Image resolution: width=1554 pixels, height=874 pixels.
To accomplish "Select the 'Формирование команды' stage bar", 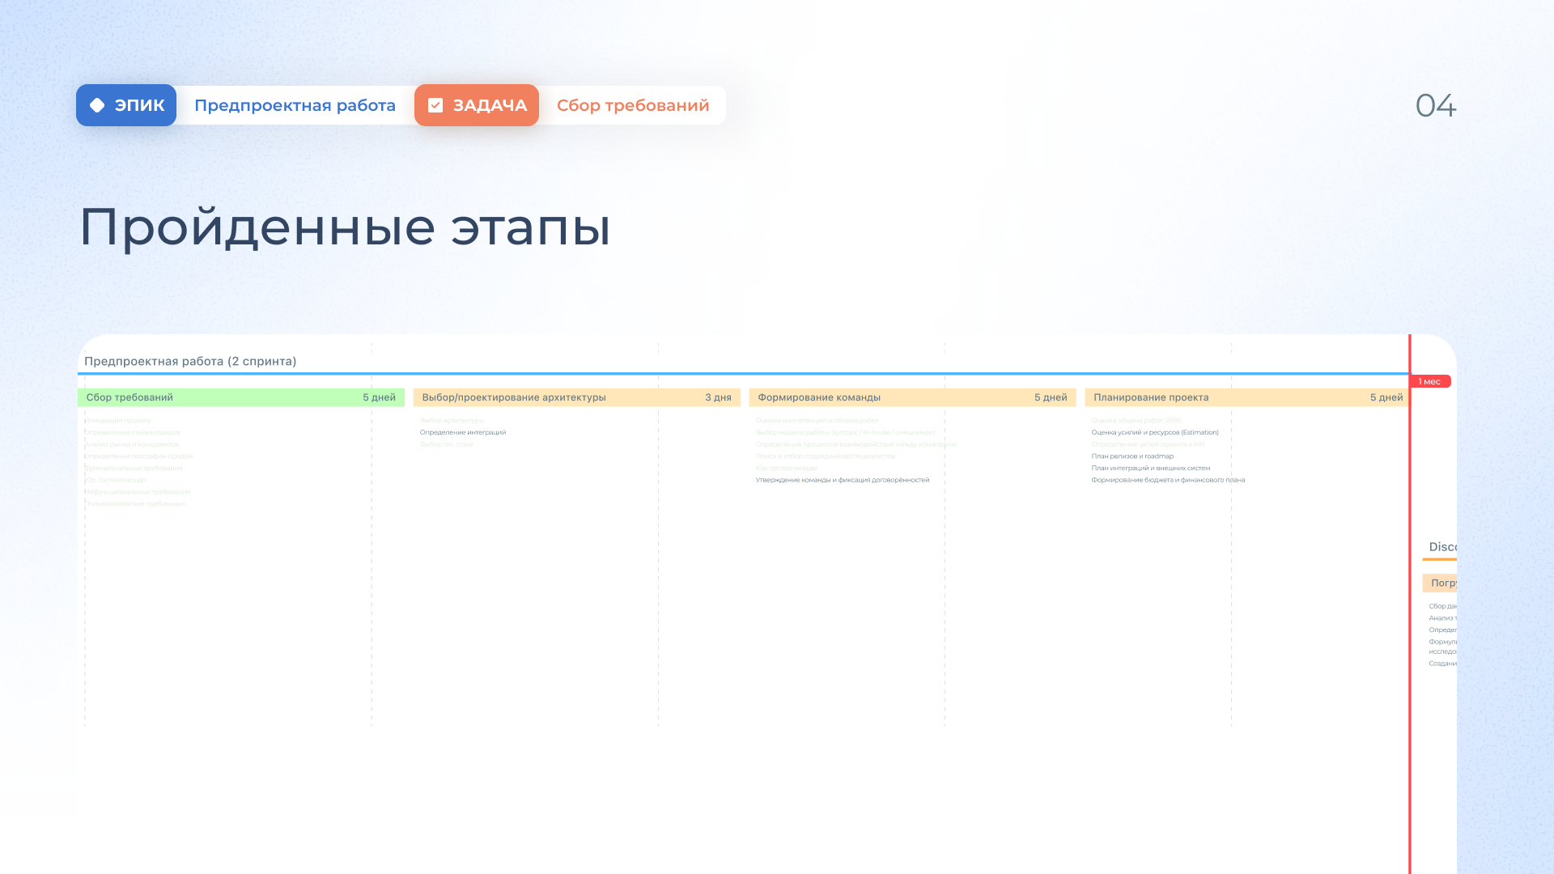I will 913,397.
